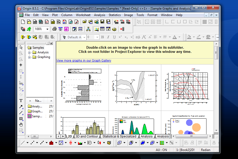
Task: Open the 100% zoom dropdown
Action: click(x=47, y=29)
